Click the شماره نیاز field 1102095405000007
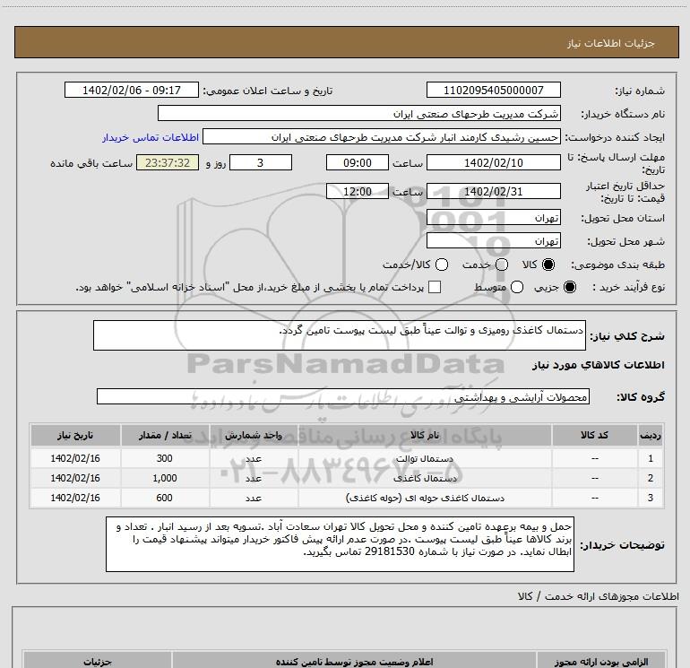 point(493,91)
